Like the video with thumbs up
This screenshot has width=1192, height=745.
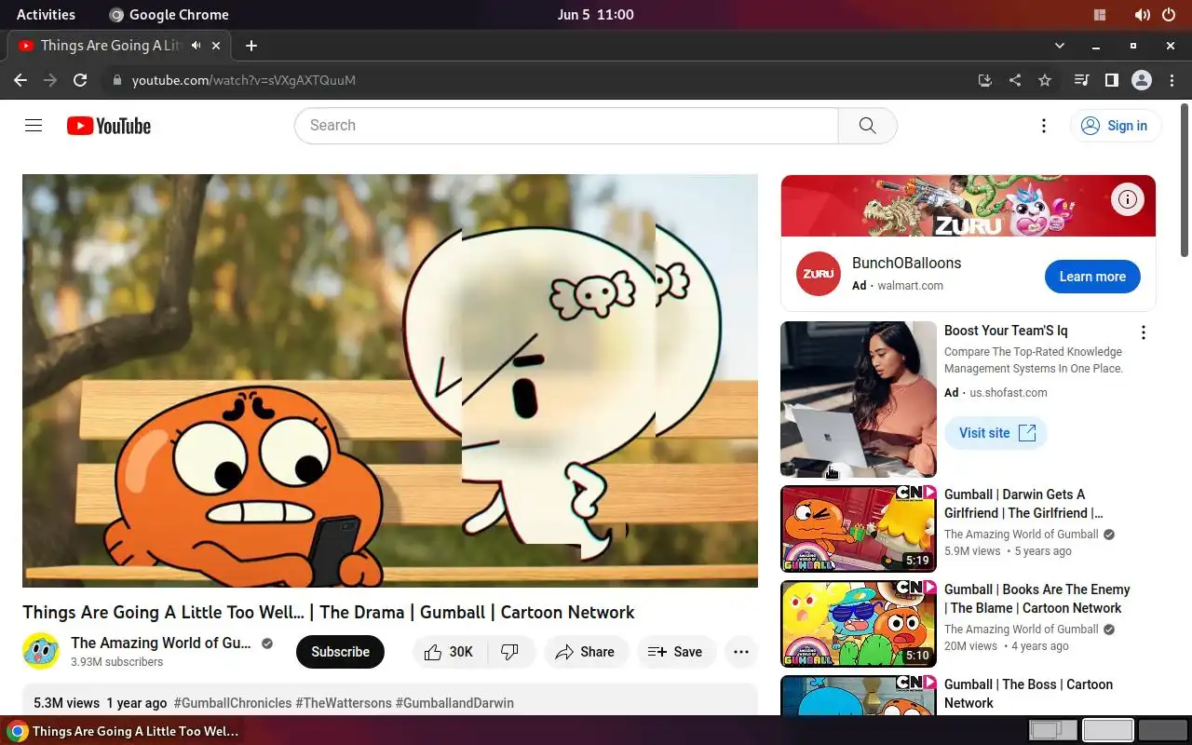click(449, 652)
